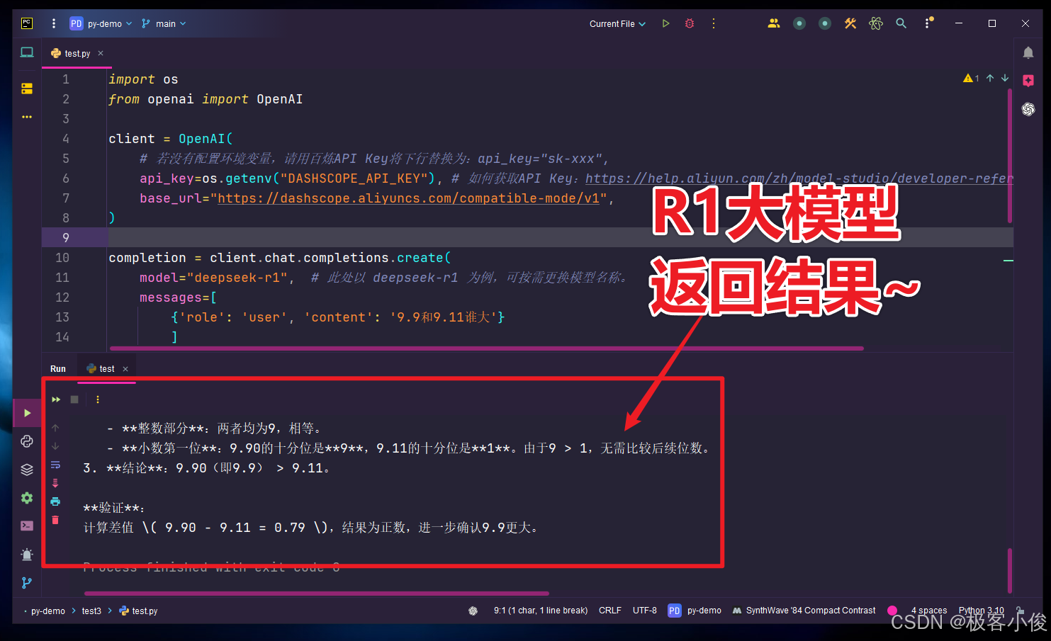1051x641 pixels.
Task: Toggle scroll to end in Run console
Action: tap(55, 483)
